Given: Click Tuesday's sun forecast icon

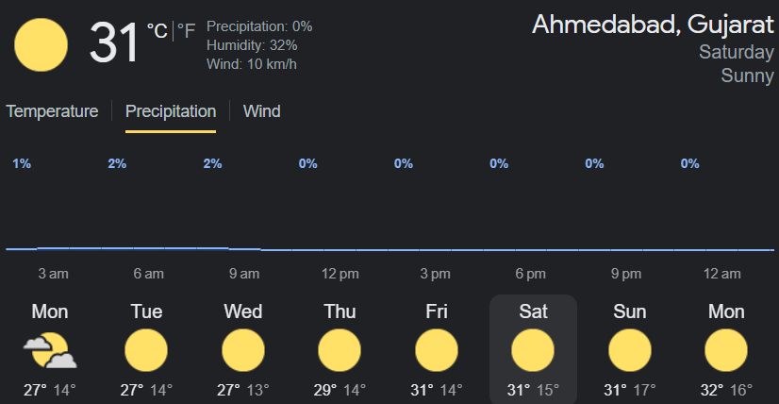Looking at the screenshot, I should pos(147,351).
